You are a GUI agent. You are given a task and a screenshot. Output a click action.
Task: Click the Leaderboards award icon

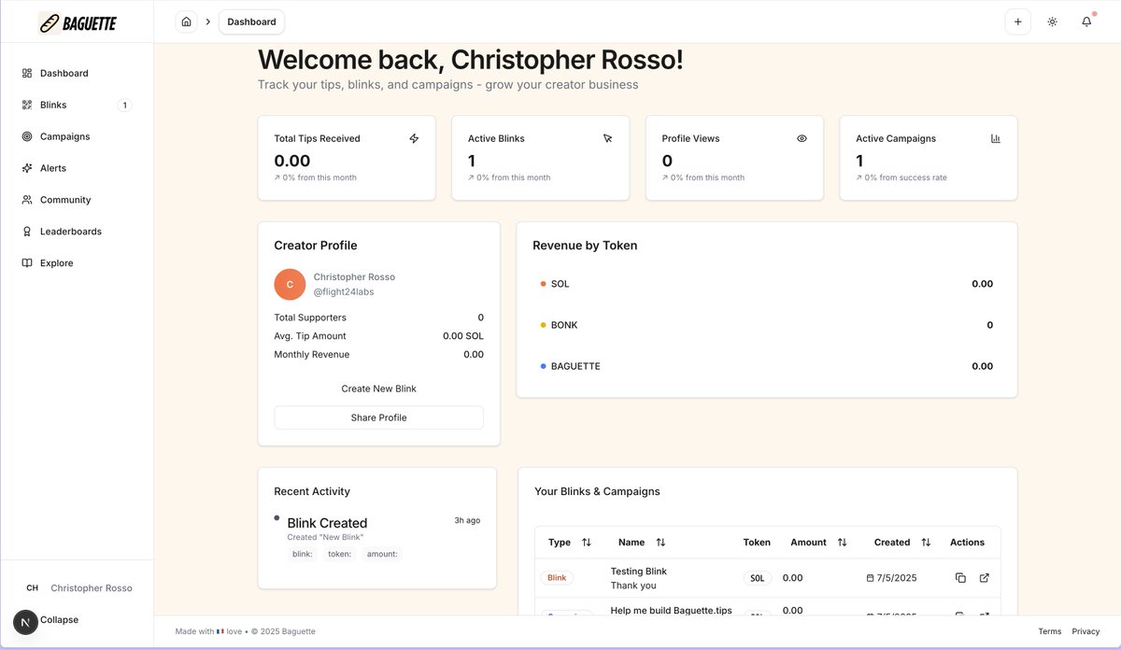(x=27, y=232)
